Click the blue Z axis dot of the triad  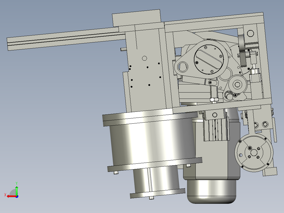tap(17, 196)
